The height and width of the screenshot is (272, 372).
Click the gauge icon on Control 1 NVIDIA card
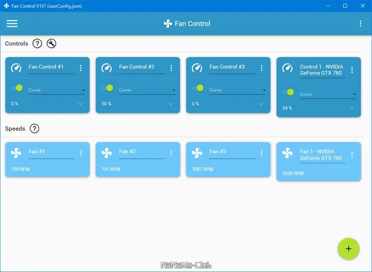pos(287,68)
